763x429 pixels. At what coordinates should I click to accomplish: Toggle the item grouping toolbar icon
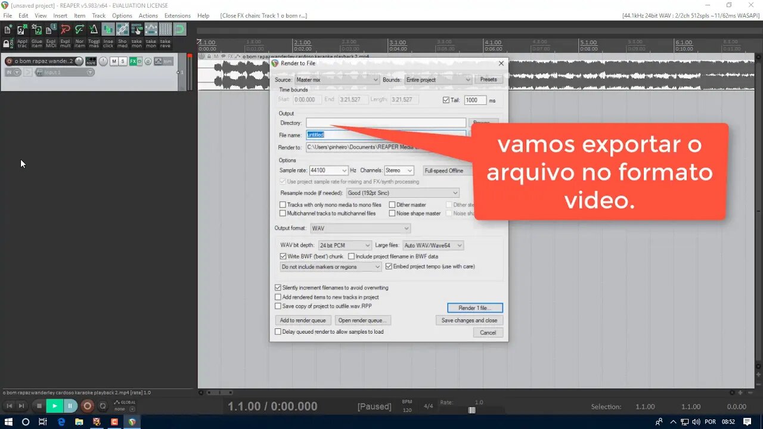(x=108, y=29)
